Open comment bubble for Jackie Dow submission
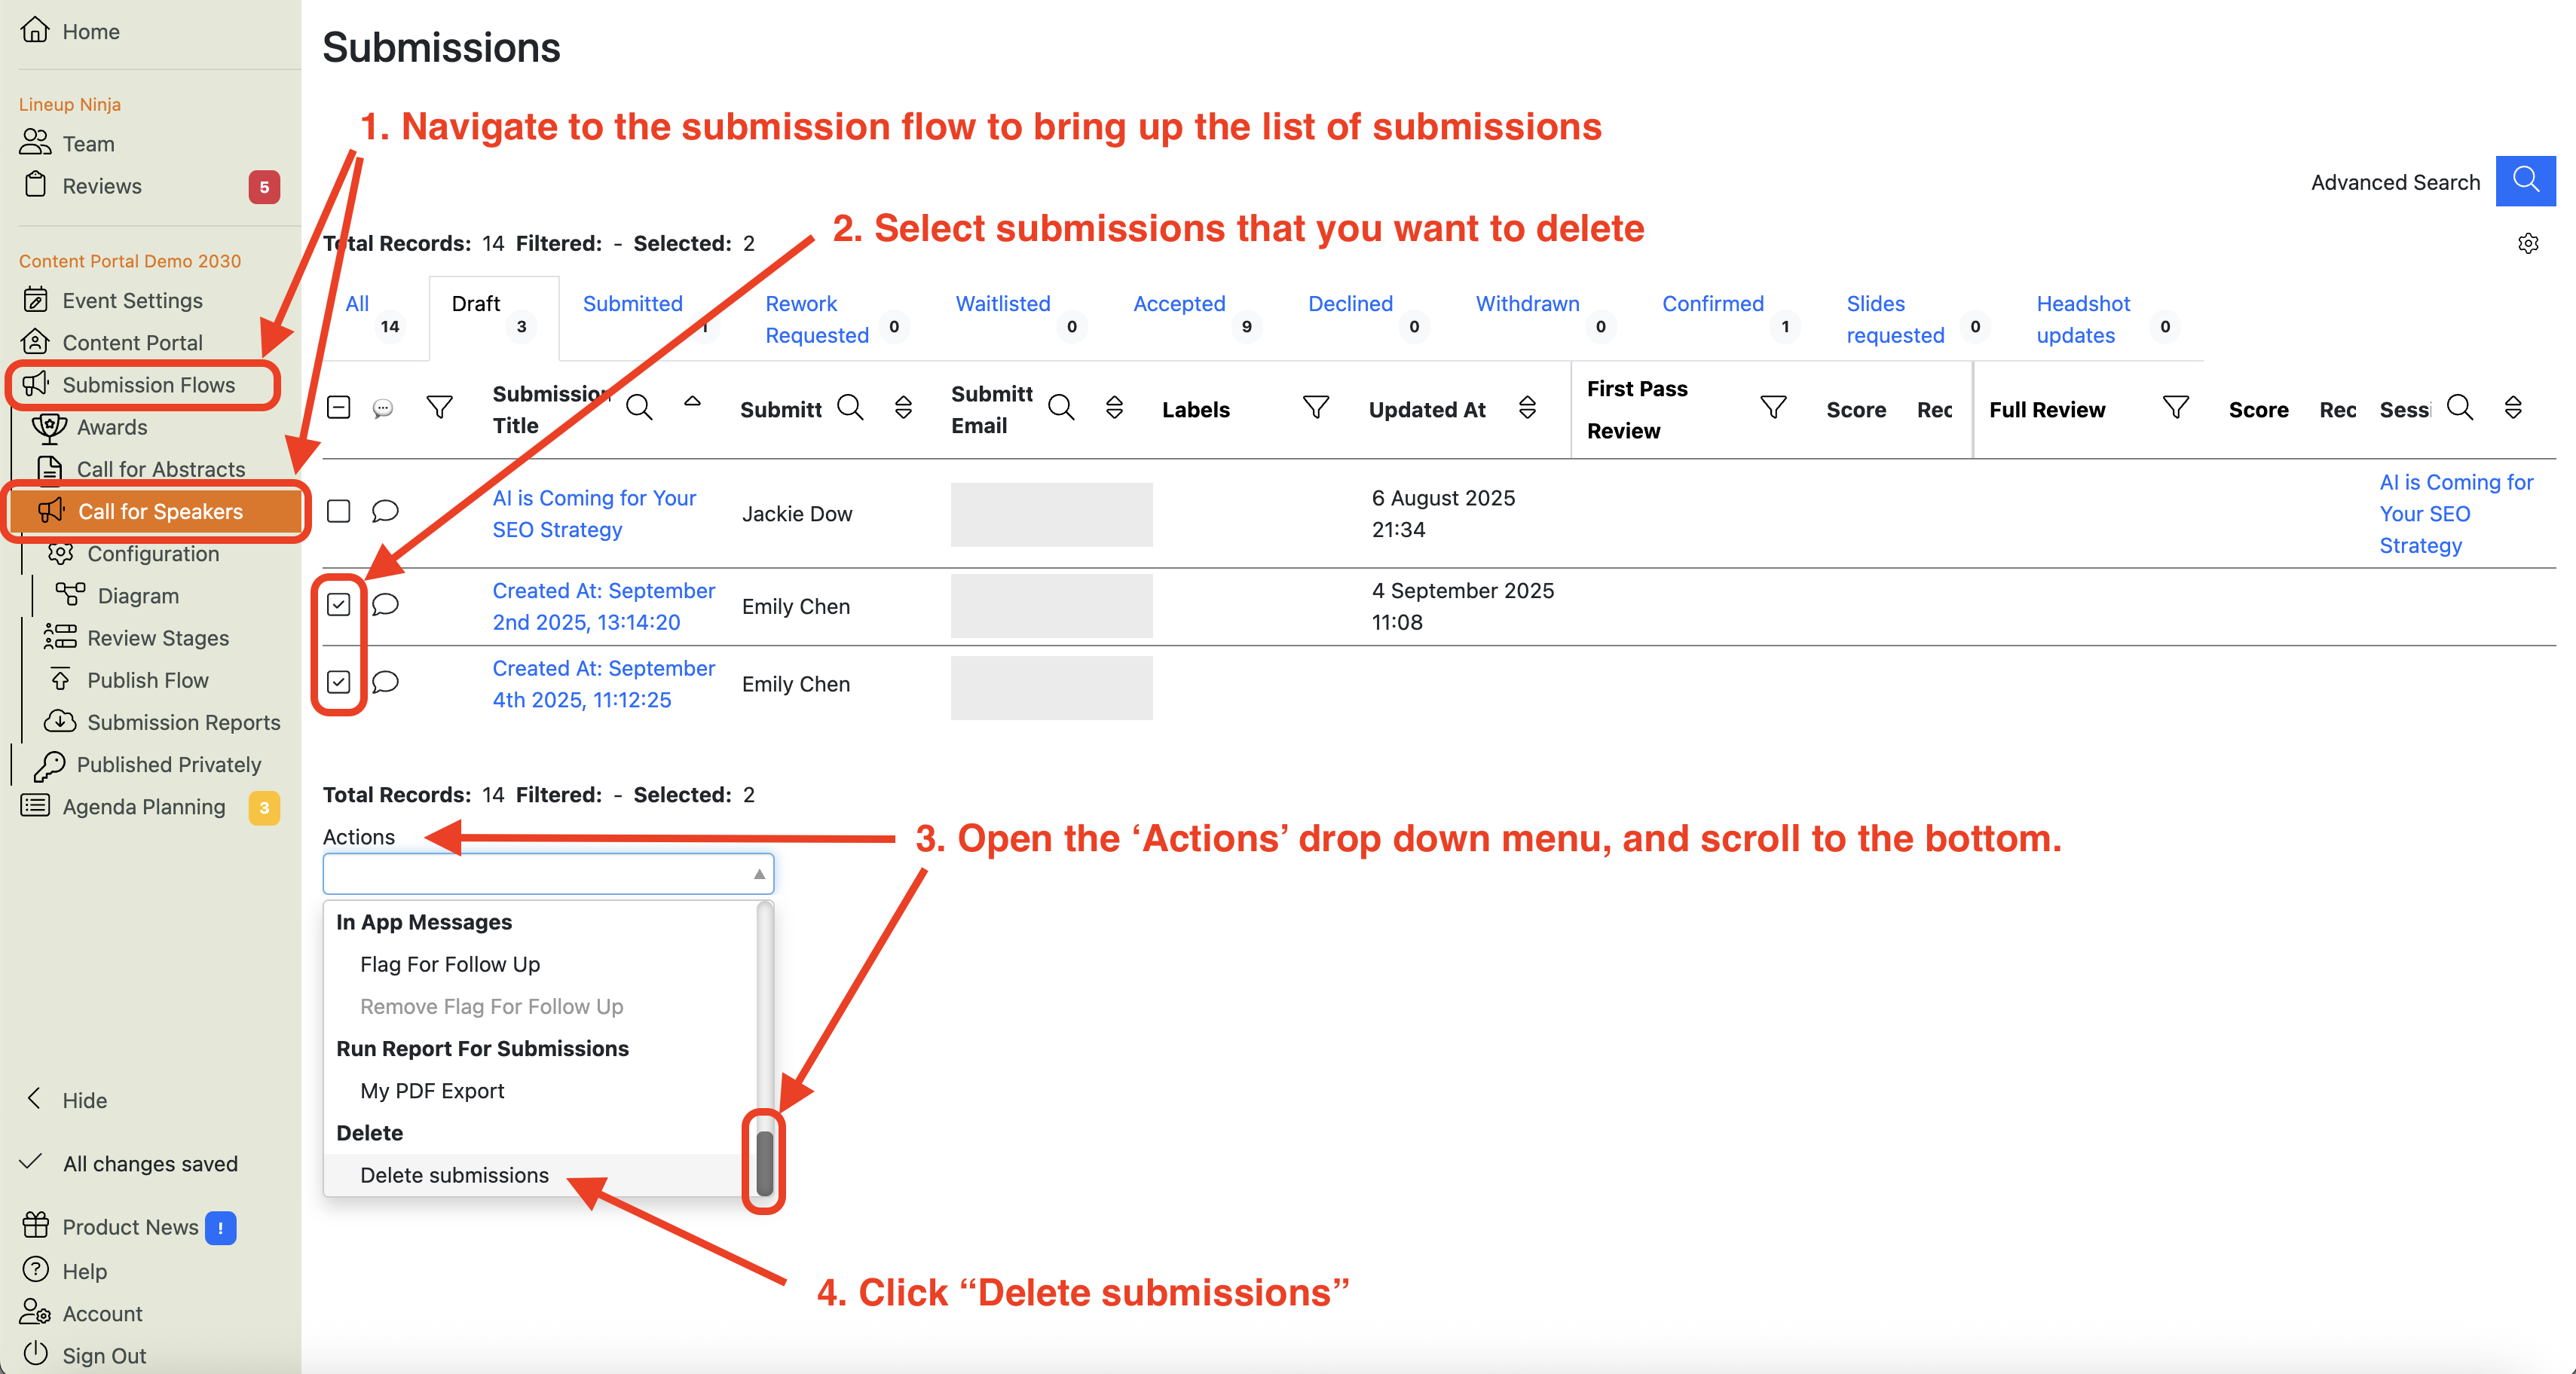2576x1374 pixels. [x=385, y=511]
